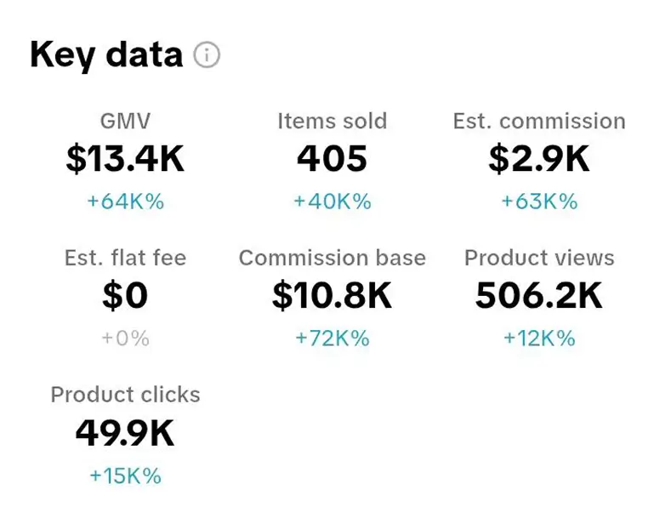Viewport: 665px width, 529px height.
Task: Click the 506.2K product views value
Action: [539, 296]
